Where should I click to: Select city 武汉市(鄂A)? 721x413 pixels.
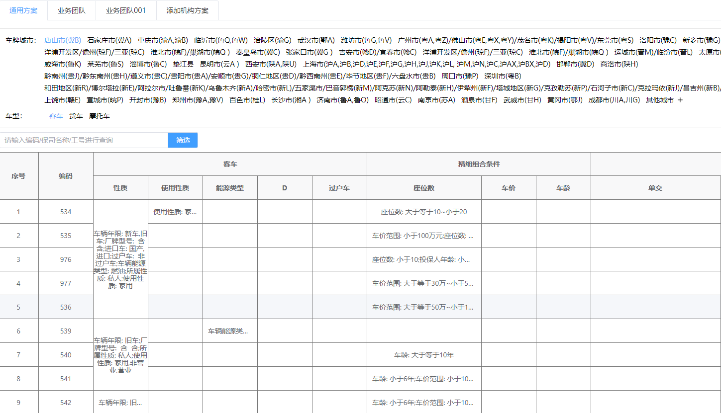pyautogui.click(x=316, y=40)
